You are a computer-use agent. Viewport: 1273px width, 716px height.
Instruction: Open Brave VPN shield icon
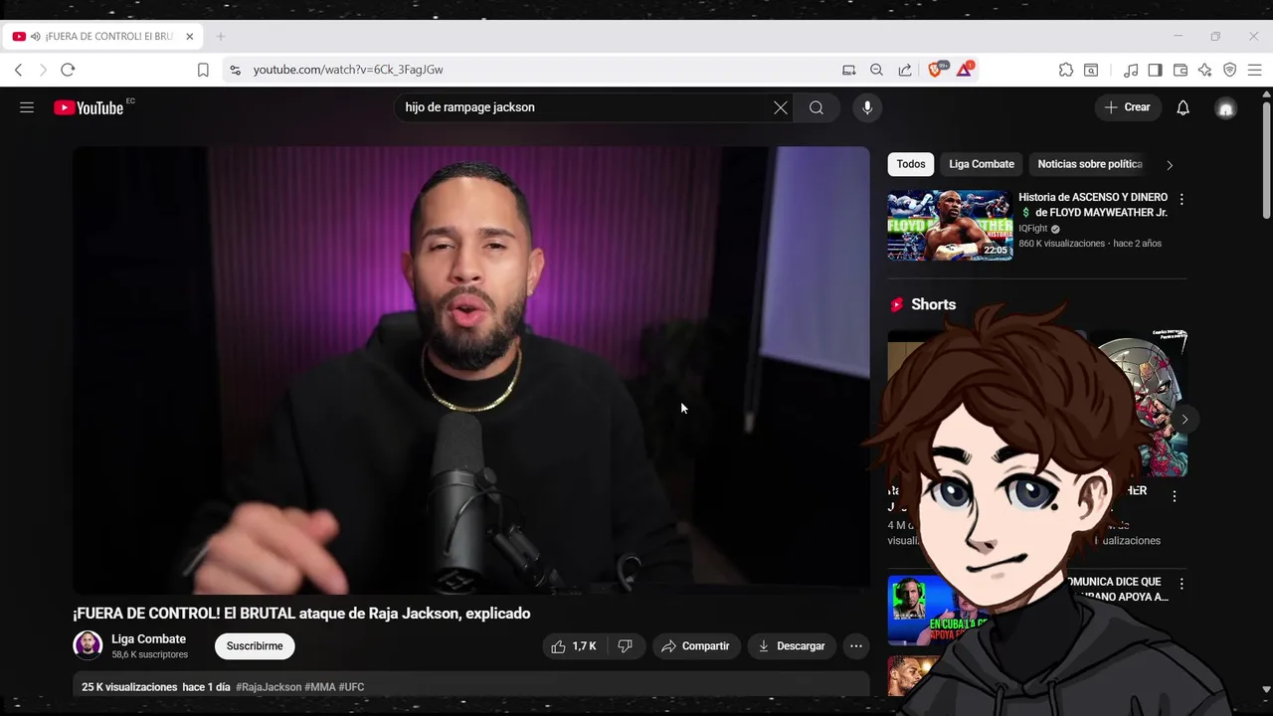pyautogui.click(x=1230, y=70)
